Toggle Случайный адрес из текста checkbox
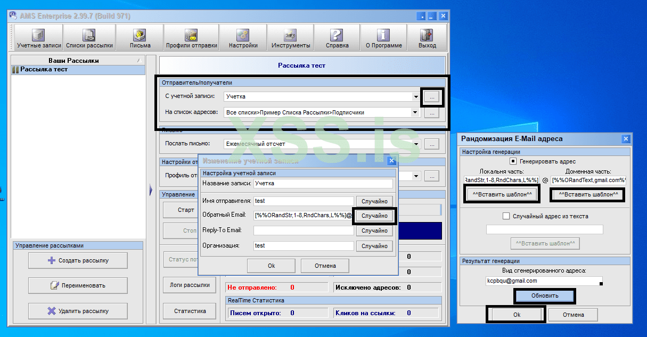 [x=506, y=216]
